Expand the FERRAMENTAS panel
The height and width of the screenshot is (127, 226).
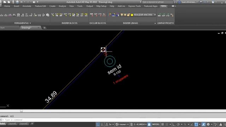pyautogui.click(x=23, y=23)
